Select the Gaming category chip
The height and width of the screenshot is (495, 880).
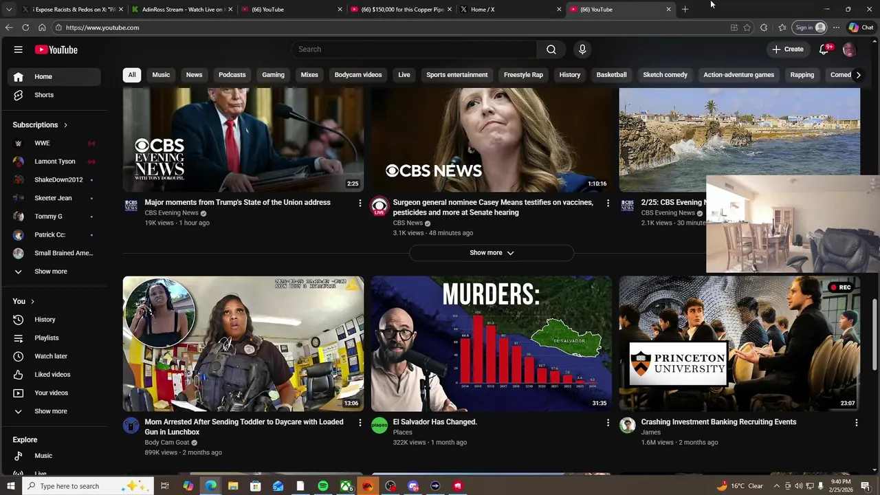pyautogui.click(x=273, y=75)
